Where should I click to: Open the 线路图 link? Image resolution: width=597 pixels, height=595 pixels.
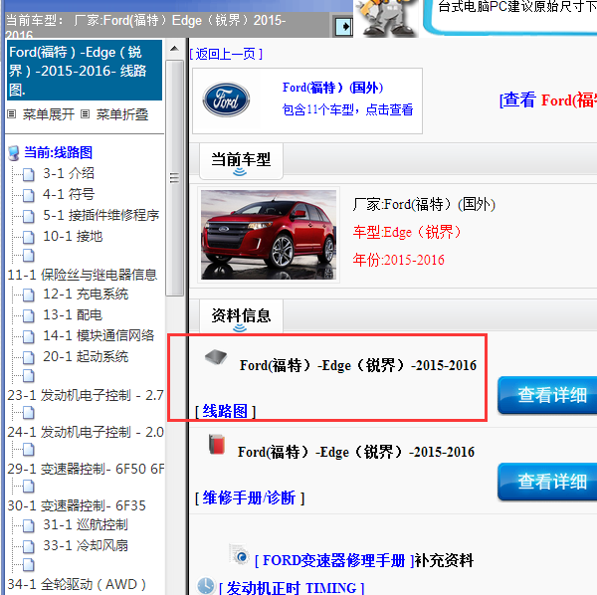(x=225, y=411)
